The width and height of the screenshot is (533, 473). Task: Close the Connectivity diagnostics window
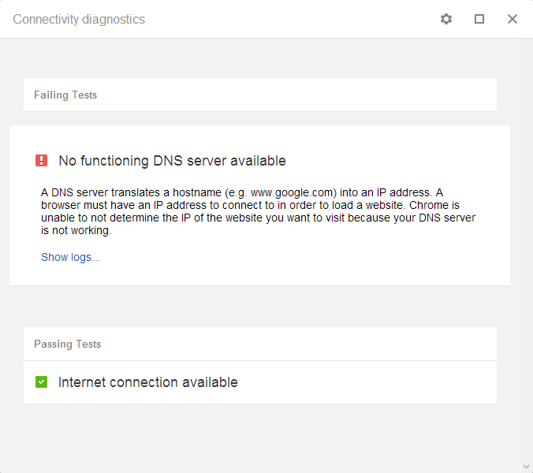(x=512, y=19)
